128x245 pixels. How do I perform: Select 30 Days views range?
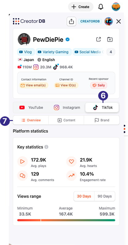[x=84, y=196]
